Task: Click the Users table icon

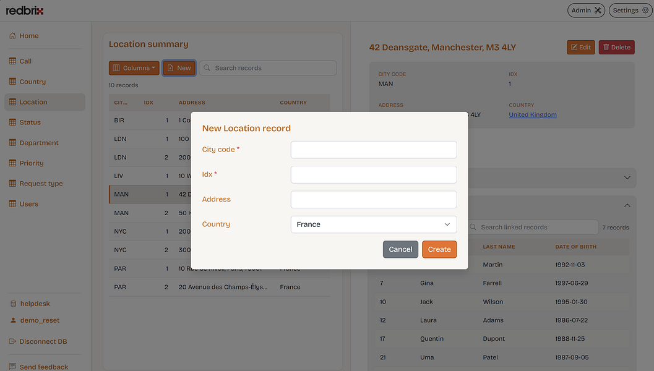Action: 12,204
